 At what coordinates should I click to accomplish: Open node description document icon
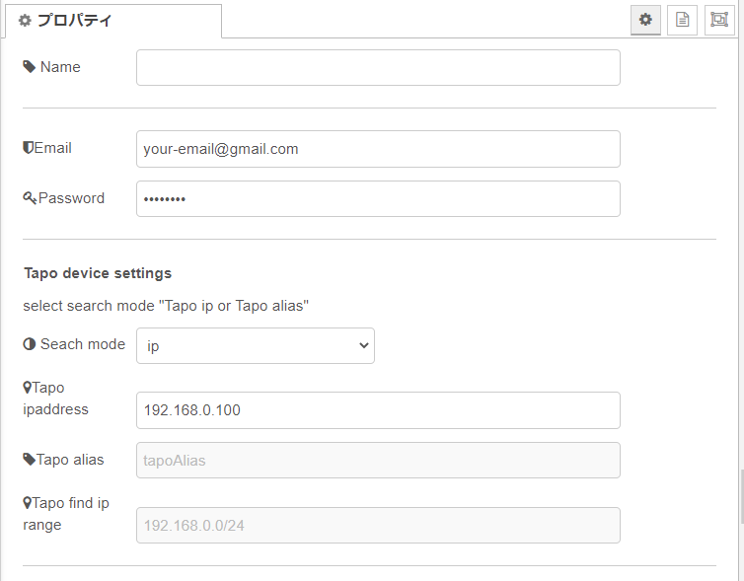(682, 20)
